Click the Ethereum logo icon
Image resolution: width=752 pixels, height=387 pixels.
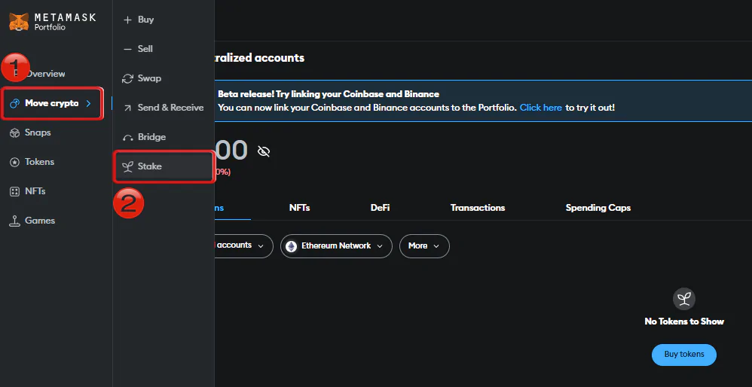click(291, 246)
